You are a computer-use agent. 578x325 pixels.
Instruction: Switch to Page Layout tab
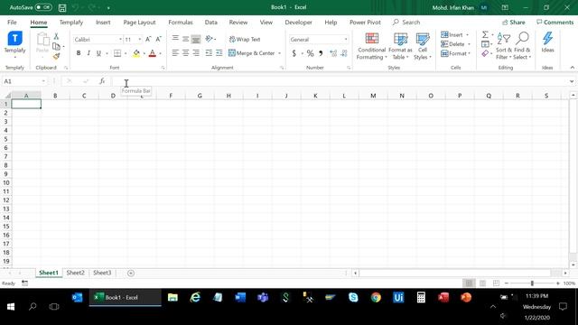[139, 22]
